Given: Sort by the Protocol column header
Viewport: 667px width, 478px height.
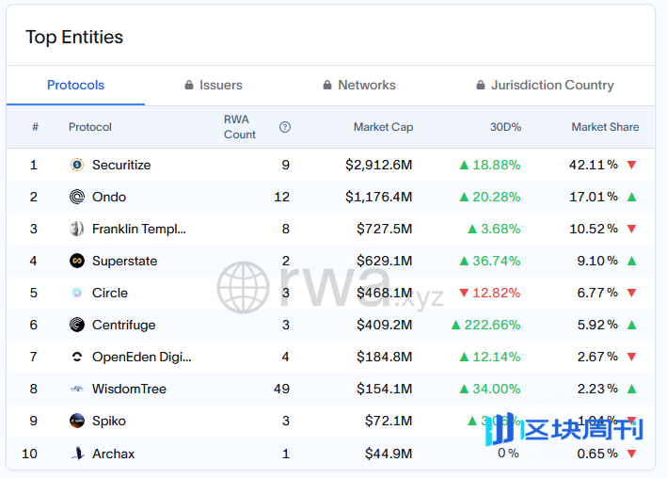Looking at the screenshot, I should coord(90,127).
